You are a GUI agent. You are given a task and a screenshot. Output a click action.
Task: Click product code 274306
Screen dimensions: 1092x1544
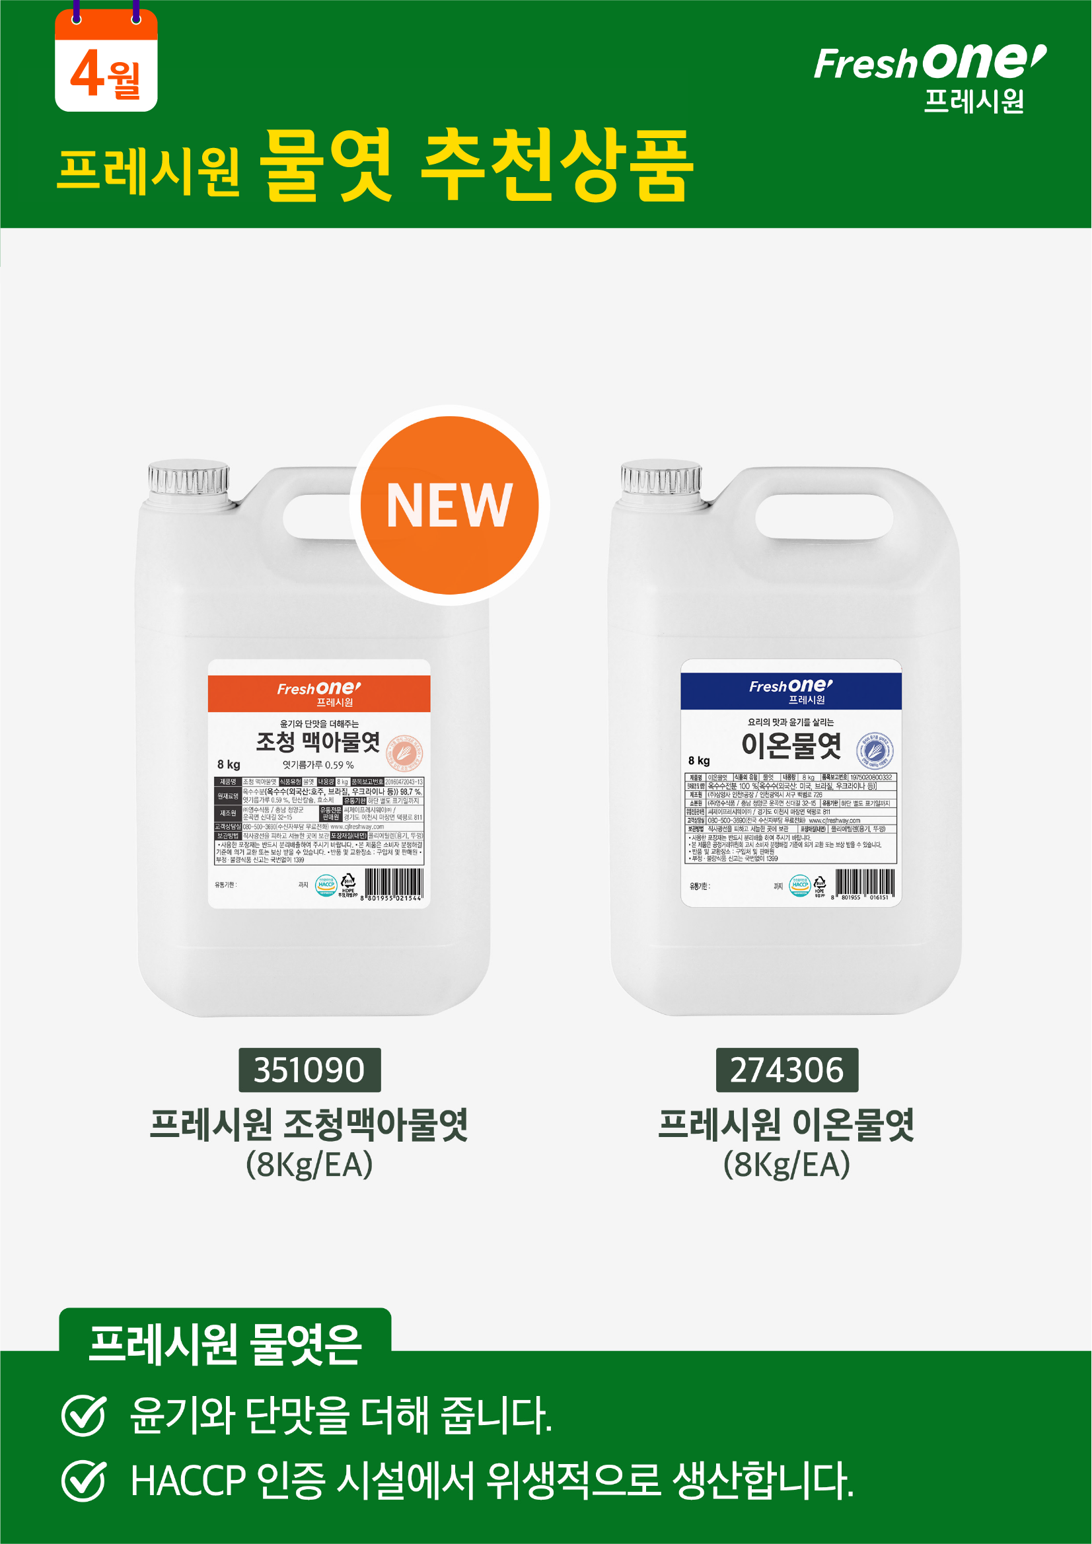click(787, 1070)
